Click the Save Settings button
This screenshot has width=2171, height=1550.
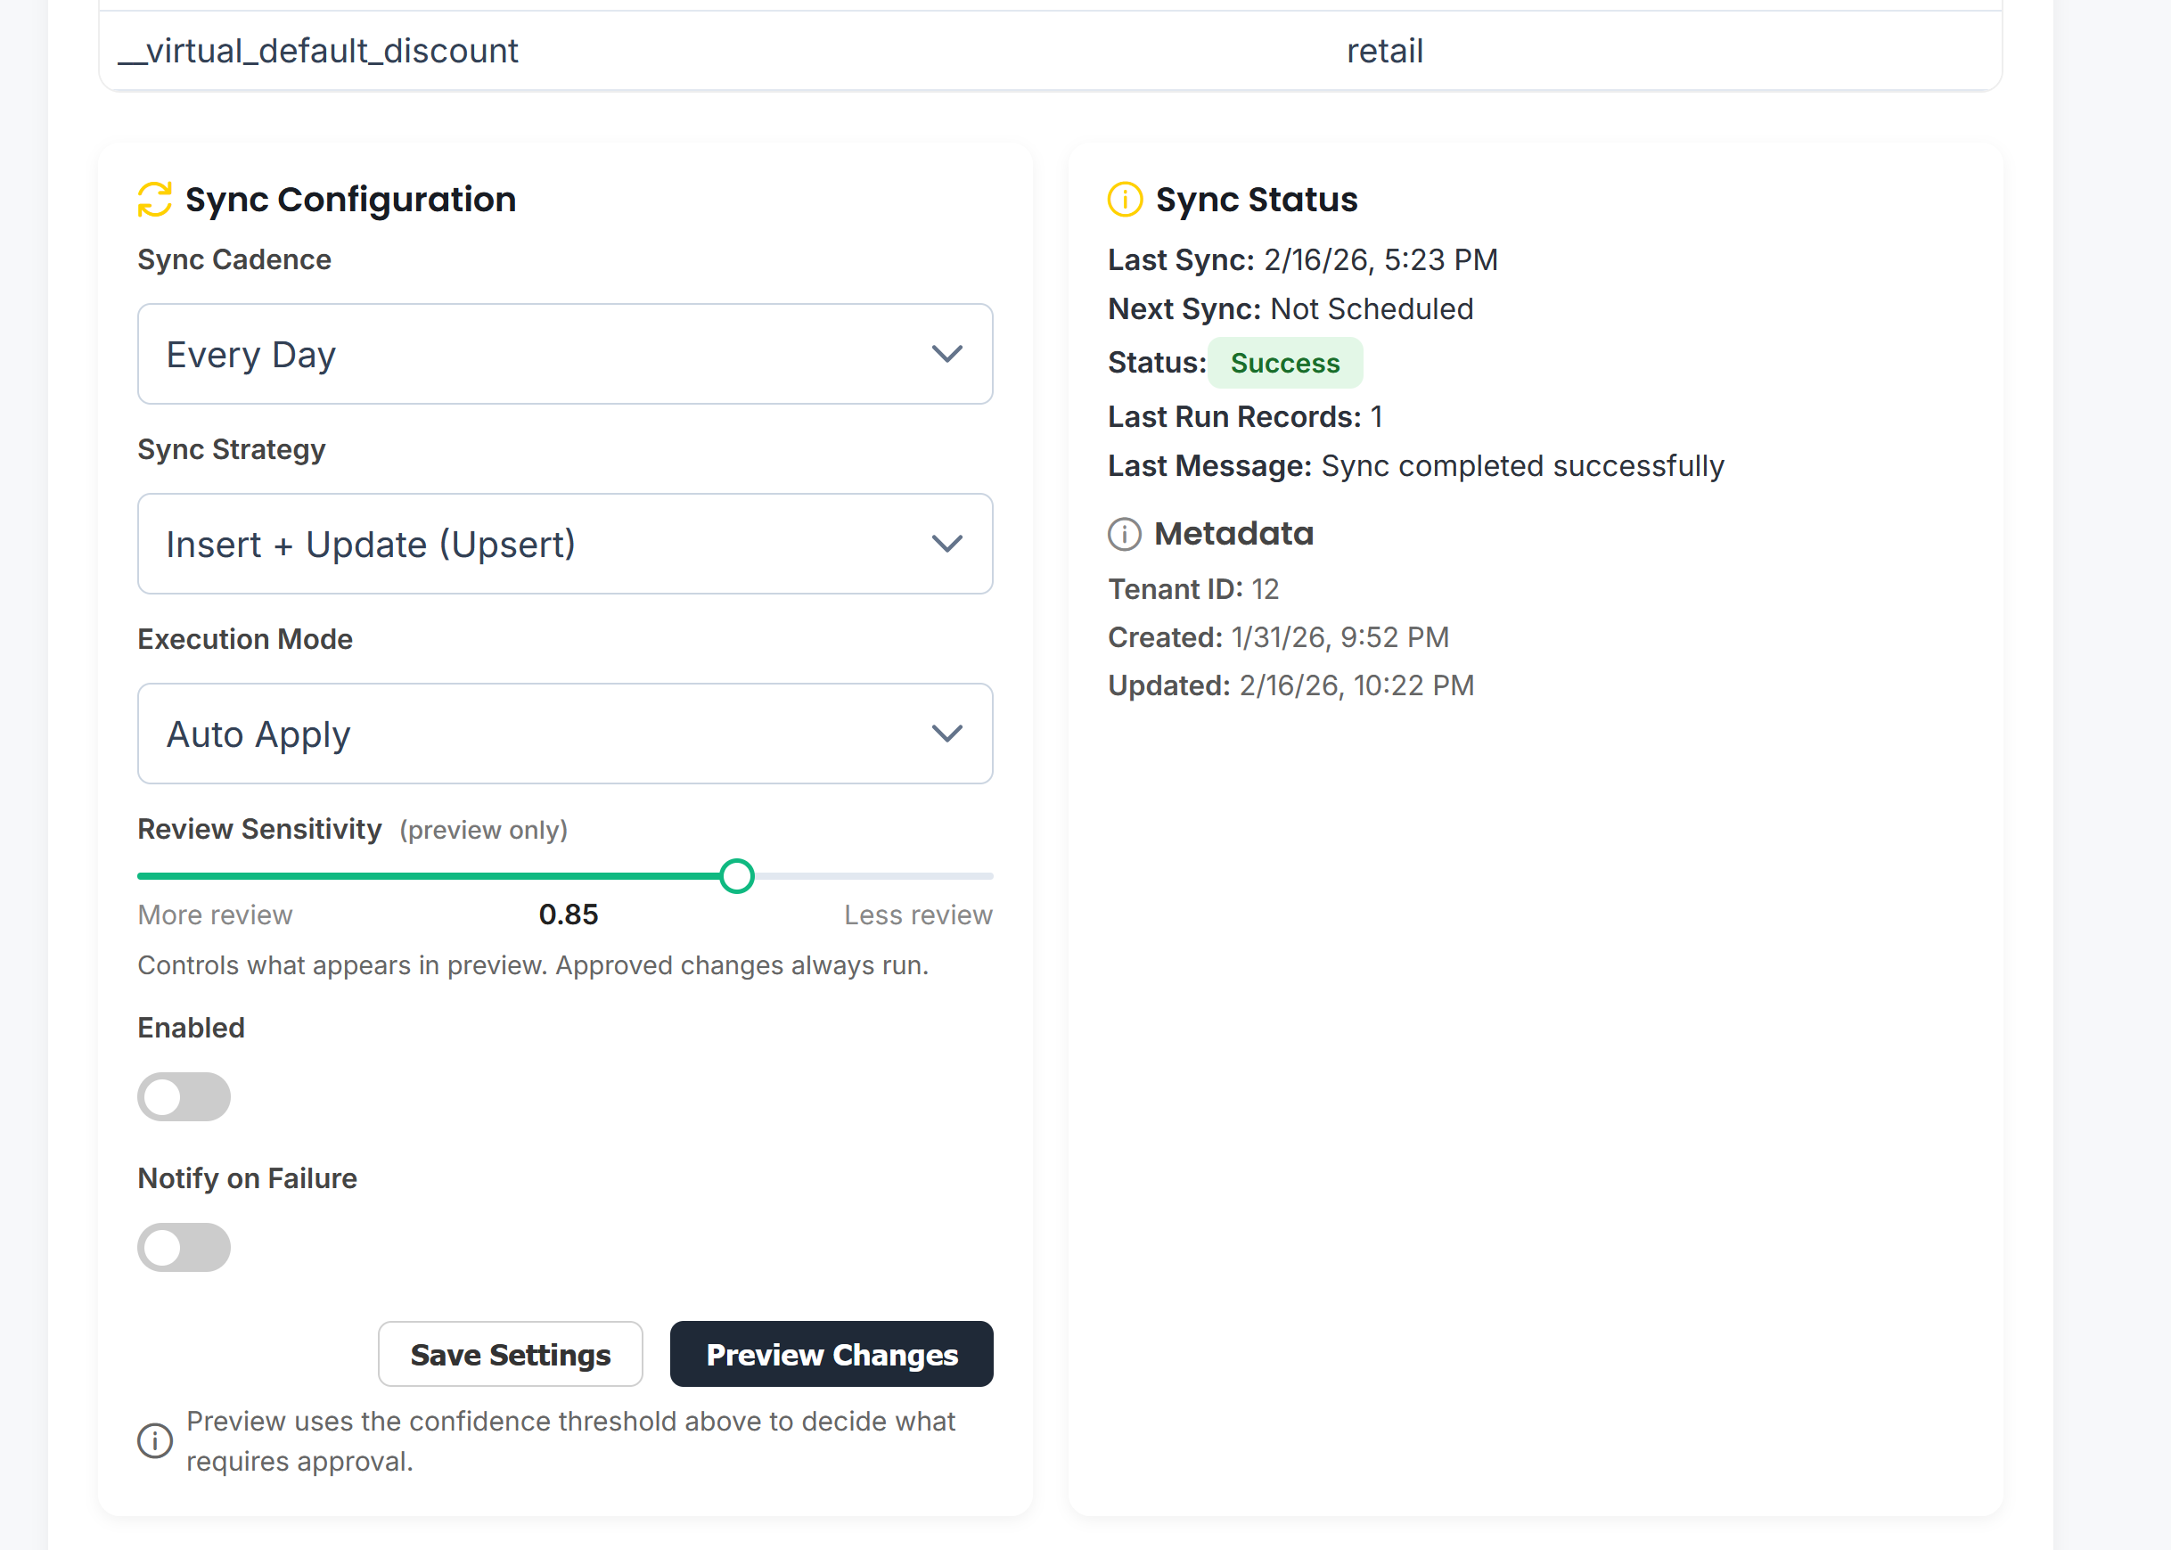point(511,1354)
